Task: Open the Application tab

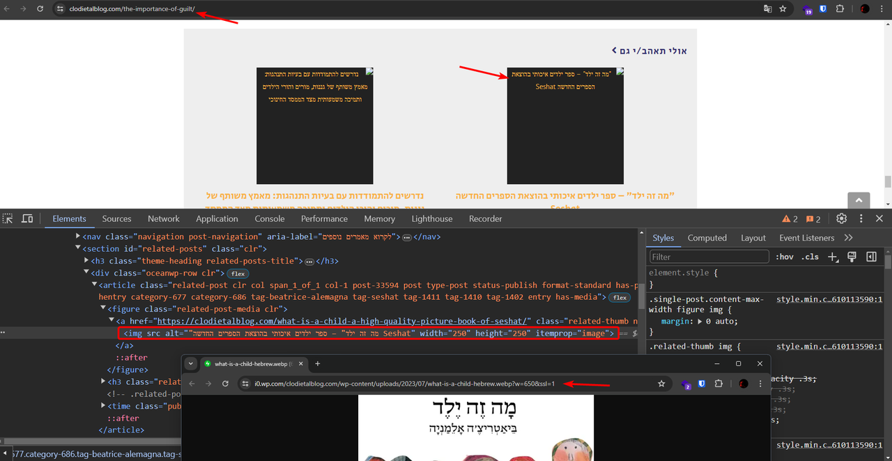Action: [x=217, y=218]
